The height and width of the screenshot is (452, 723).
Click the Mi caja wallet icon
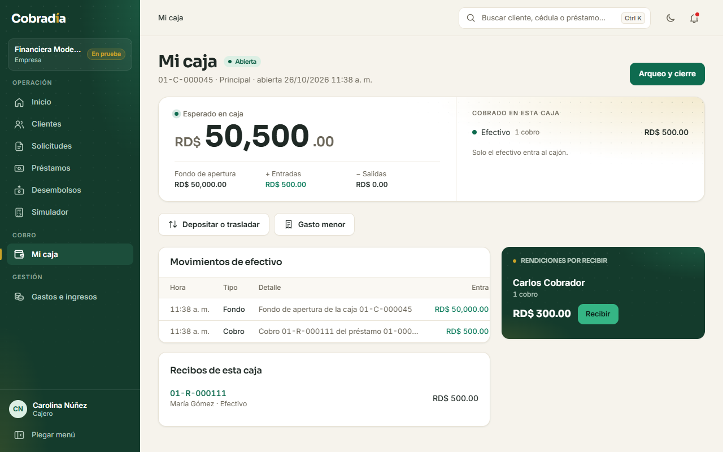[x=19, y=254]
